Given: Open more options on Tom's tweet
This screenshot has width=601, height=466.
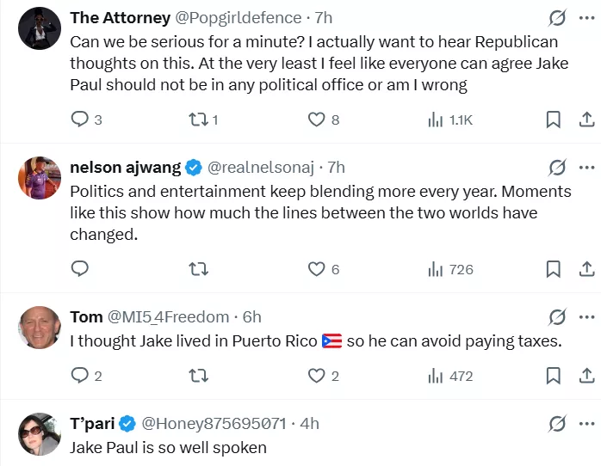Looking at the screenshot, I should point(586,316).
